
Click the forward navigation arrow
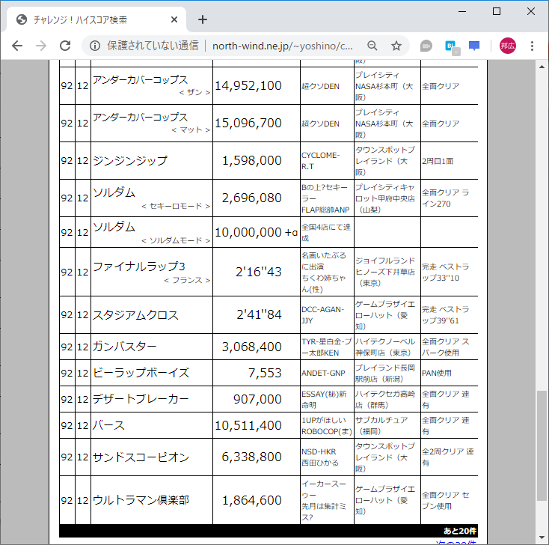[x=41, y=46]
